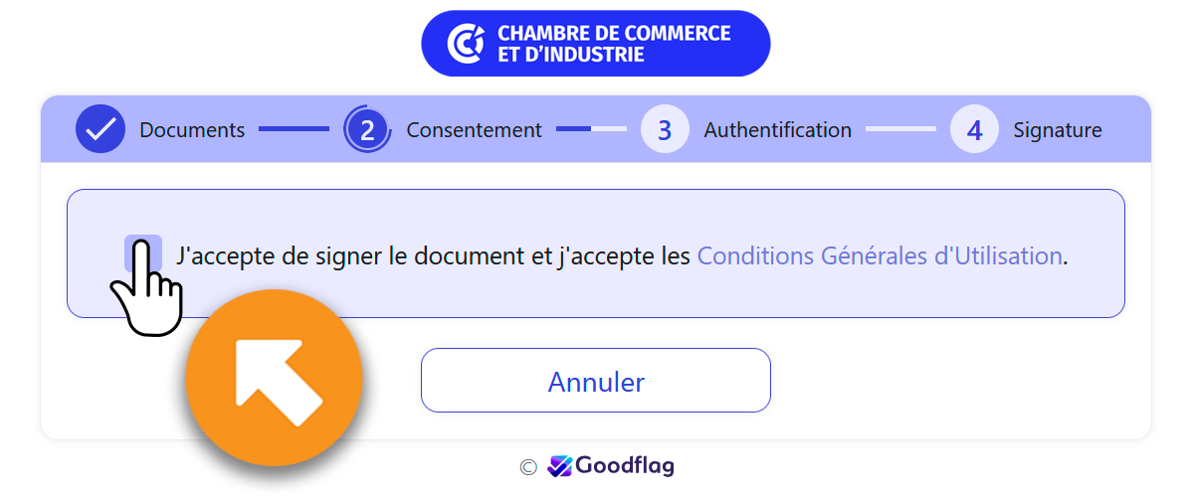
Task: Click the progress bar between Consentement and Authentification
Action: tap(592, 129)
